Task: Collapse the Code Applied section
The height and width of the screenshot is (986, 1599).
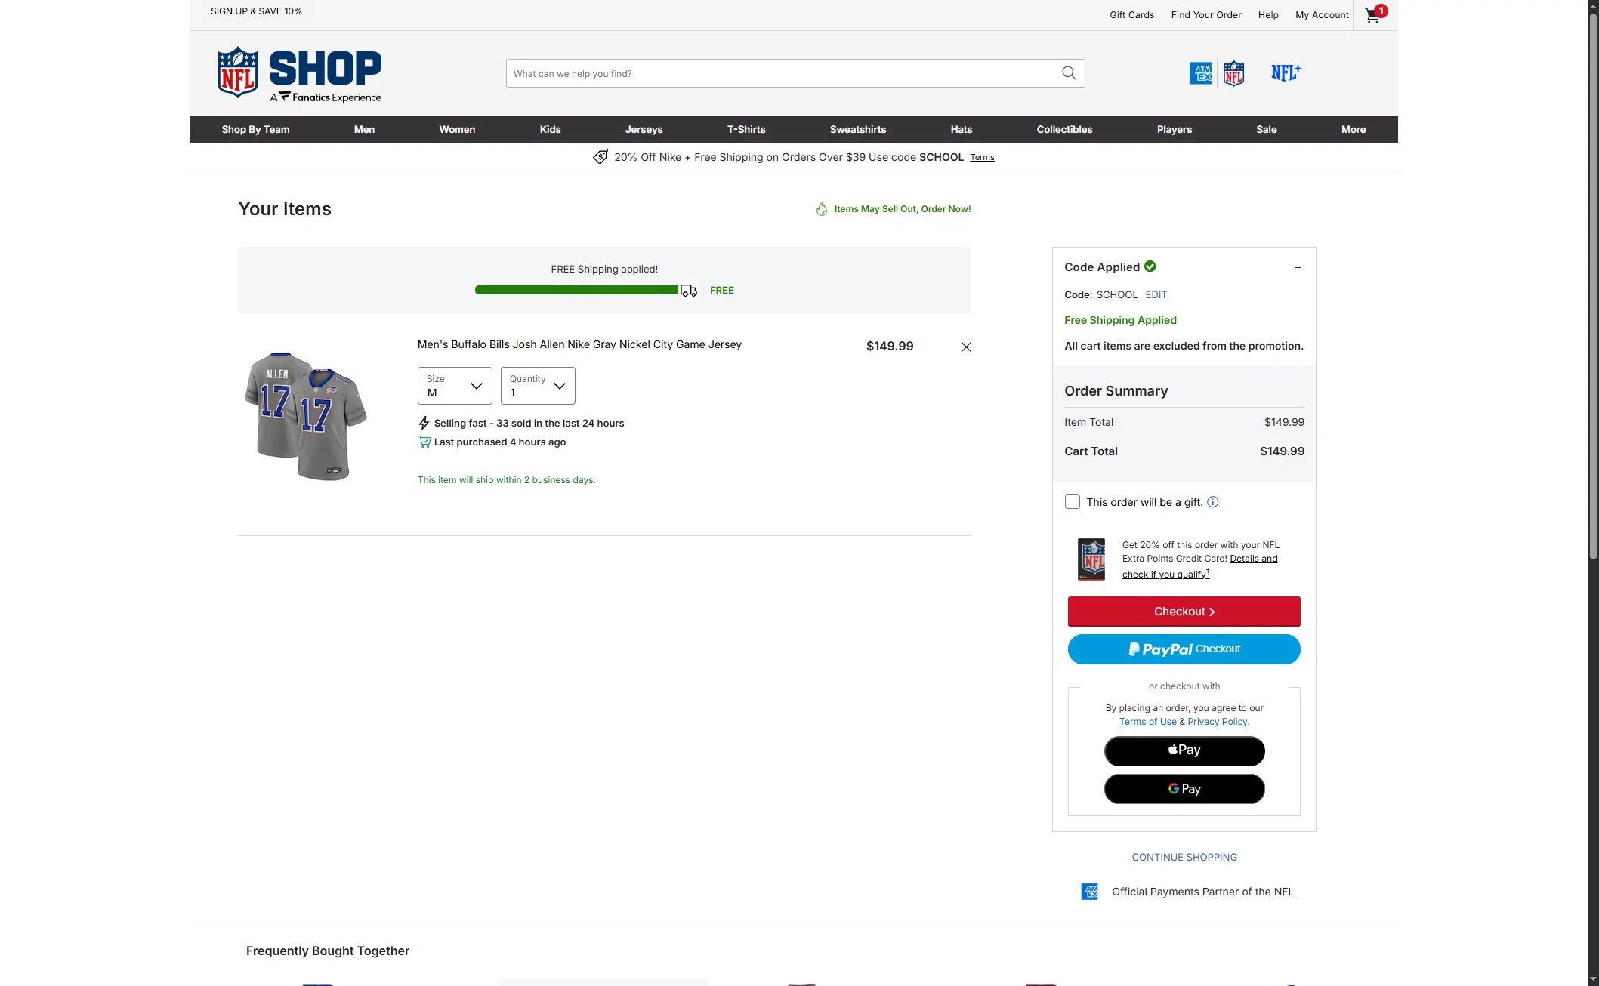Action: pos(1298,267)
